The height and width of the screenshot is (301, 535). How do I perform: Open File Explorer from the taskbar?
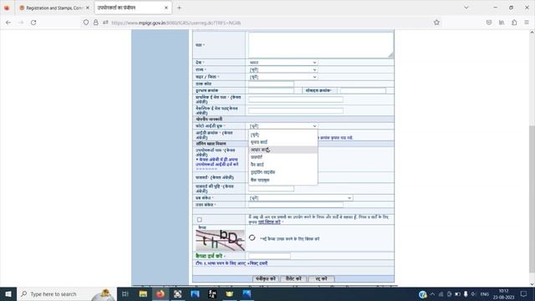(x=143, y=293)
